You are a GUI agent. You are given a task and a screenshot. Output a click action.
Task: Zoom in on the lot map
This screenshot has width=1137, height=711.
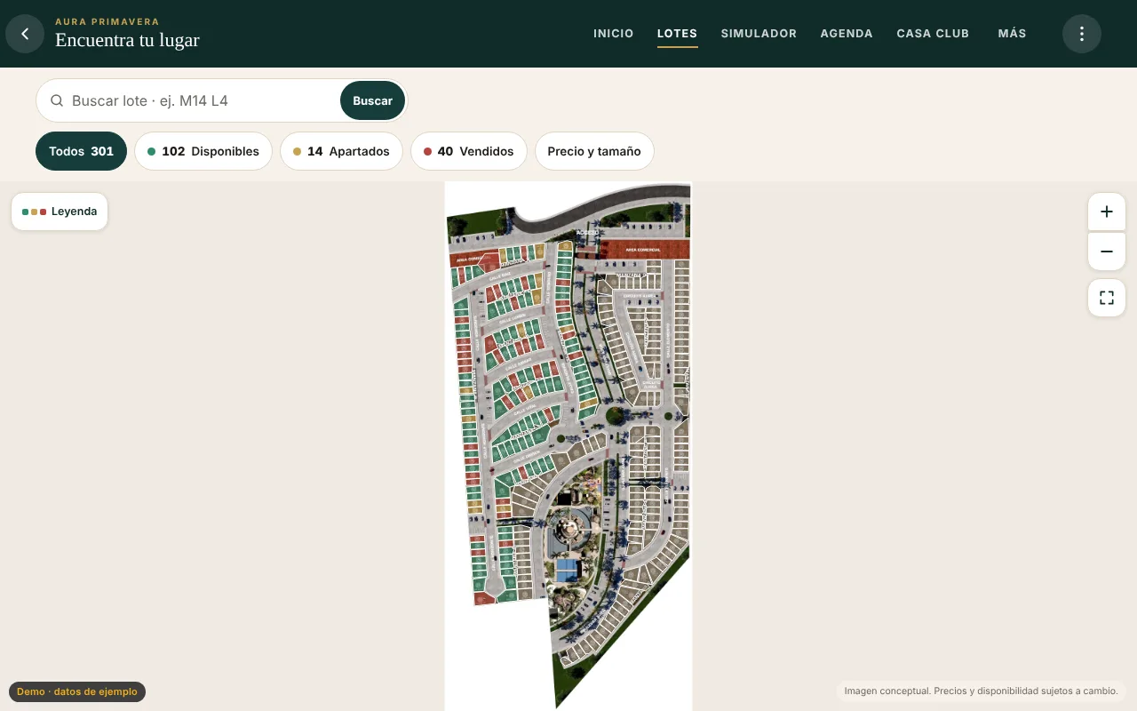click(x=1107, y=212)
